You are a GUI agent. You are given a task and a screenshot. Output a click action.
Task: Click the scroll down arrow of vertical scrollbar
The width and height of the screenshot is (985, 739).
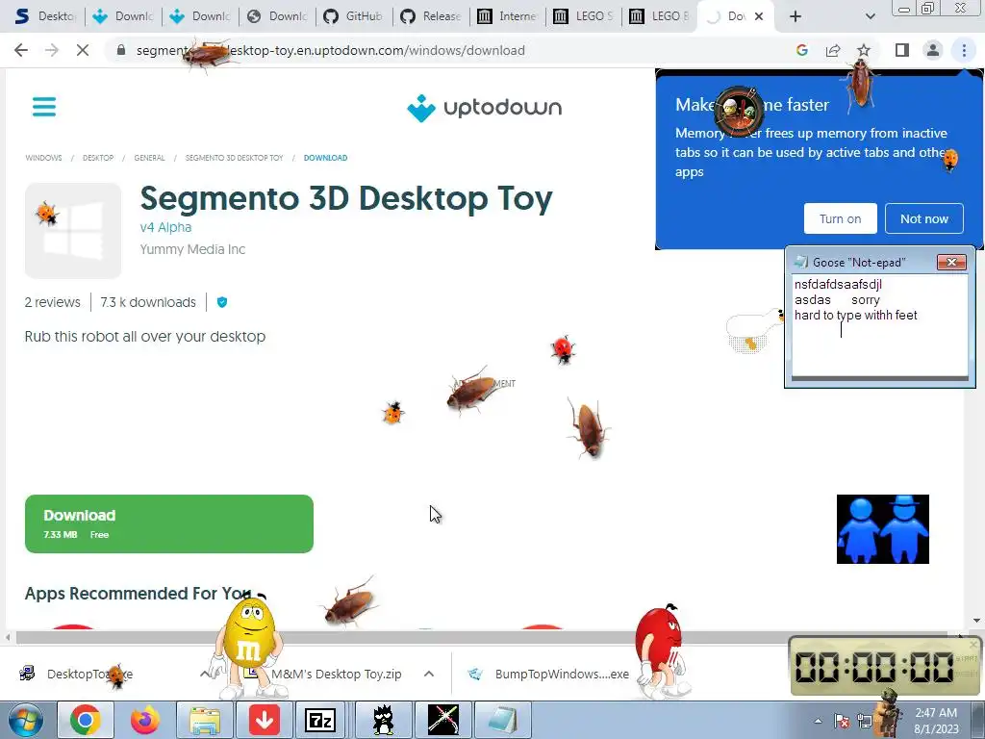[976, 621]
